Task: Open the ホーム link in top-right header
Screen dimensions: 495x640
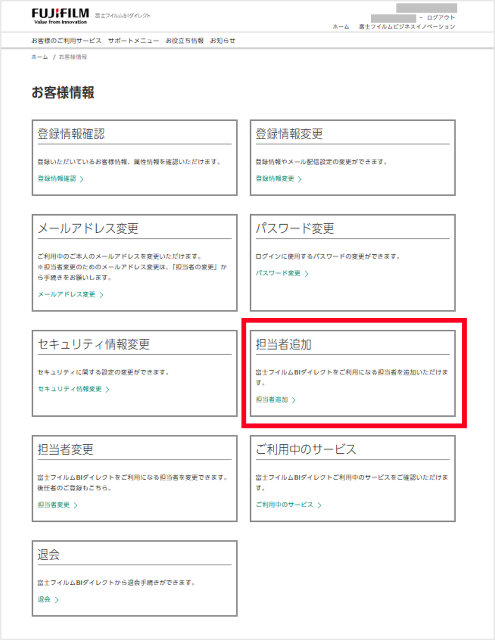Action: coord(341,27)
